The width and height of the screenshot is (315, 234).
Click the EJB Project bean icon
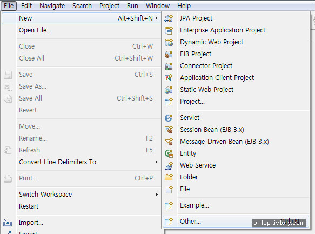tap(169, 54)
